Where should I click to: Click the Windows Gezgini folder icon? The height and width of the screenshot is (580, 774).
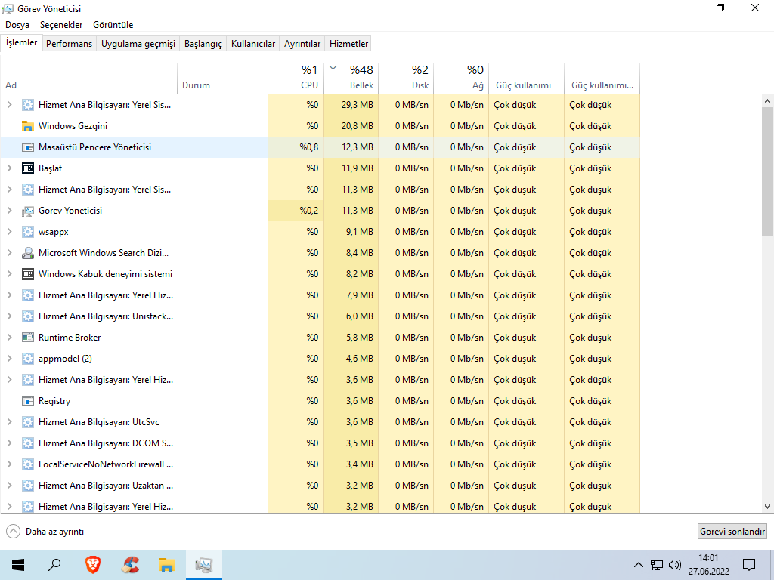click(x=28, y=126)
